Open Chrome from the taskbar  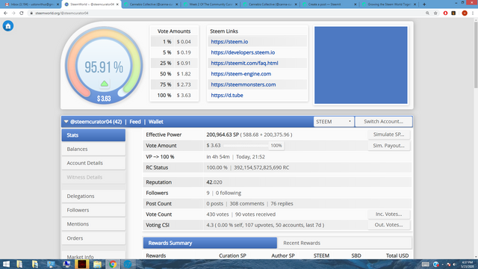(x=113, y=264)
